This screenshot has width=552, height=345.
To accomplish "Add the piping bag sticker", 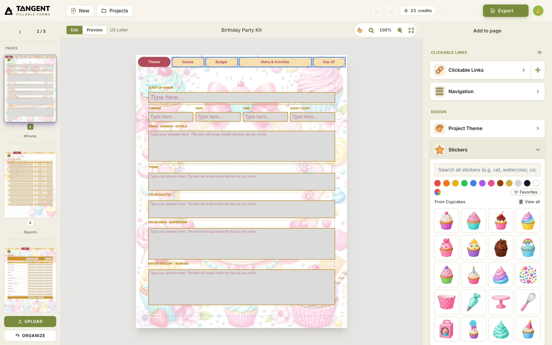I will tap(474, 302).
